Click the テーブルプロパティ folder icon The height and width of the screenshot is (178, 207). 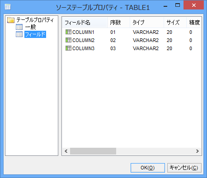tap(11, 20)
